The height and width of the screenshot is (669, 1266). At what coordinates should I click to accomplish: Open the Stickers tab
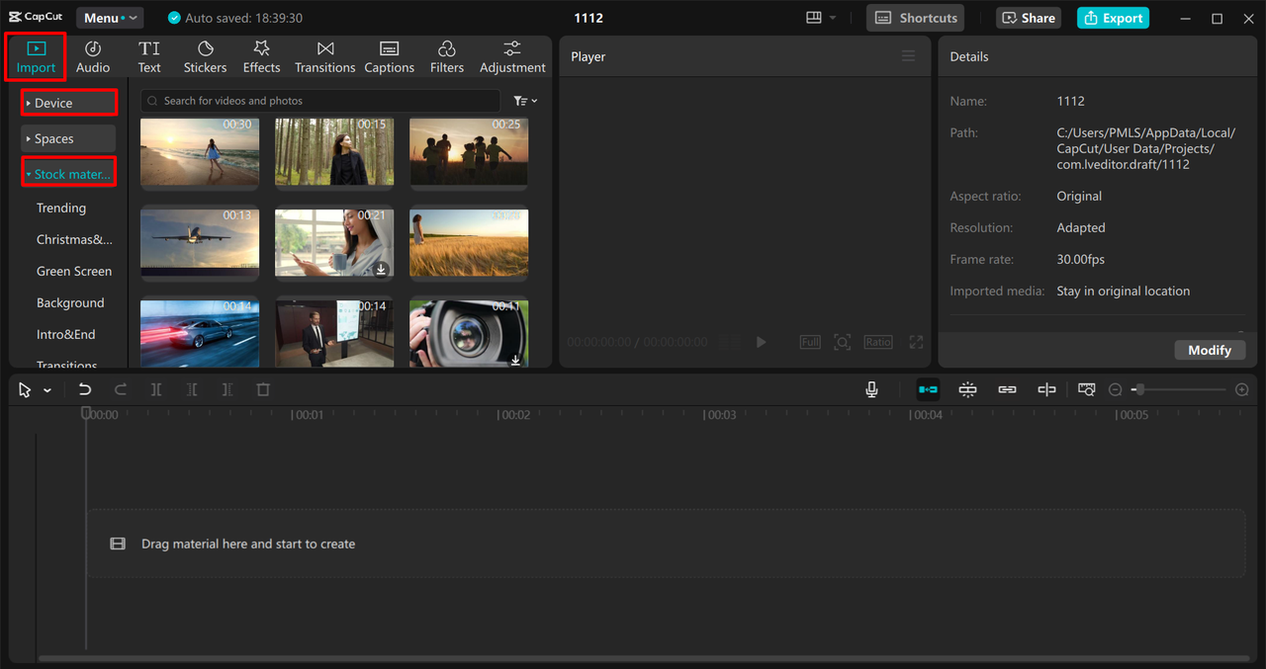coord(205,57)
